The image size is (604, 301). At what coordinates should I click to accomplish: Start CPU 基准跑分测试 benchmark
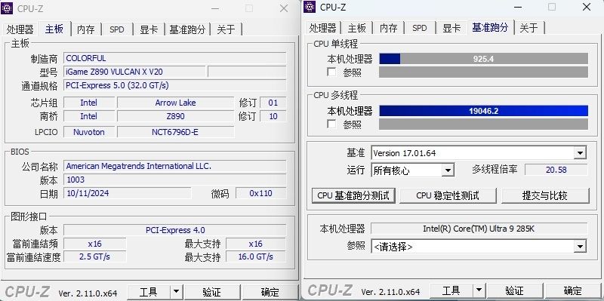(353, 195)
